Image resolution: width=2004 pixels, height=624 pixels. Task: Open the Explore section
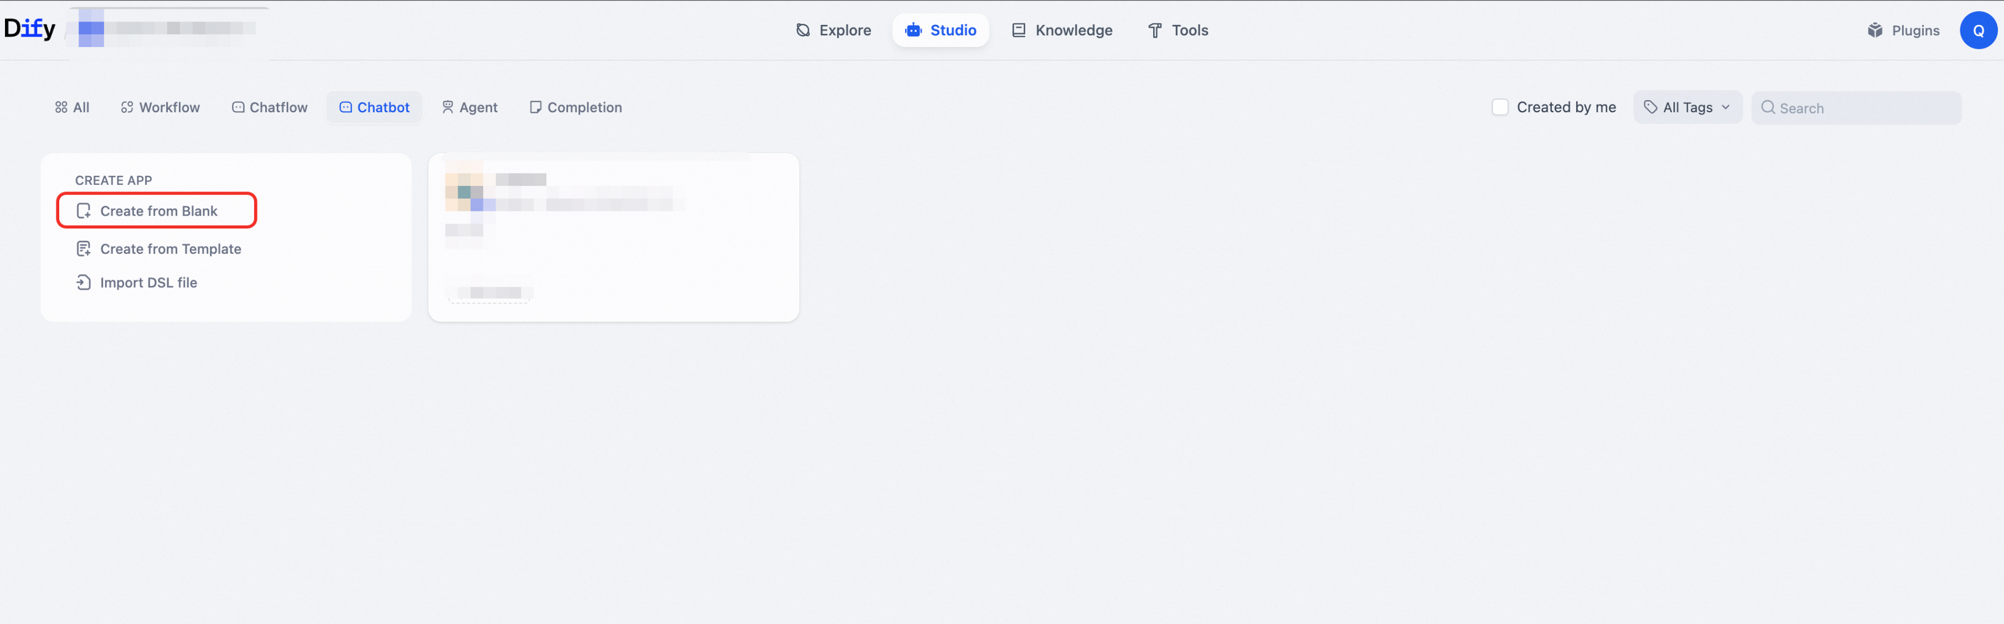833,30
